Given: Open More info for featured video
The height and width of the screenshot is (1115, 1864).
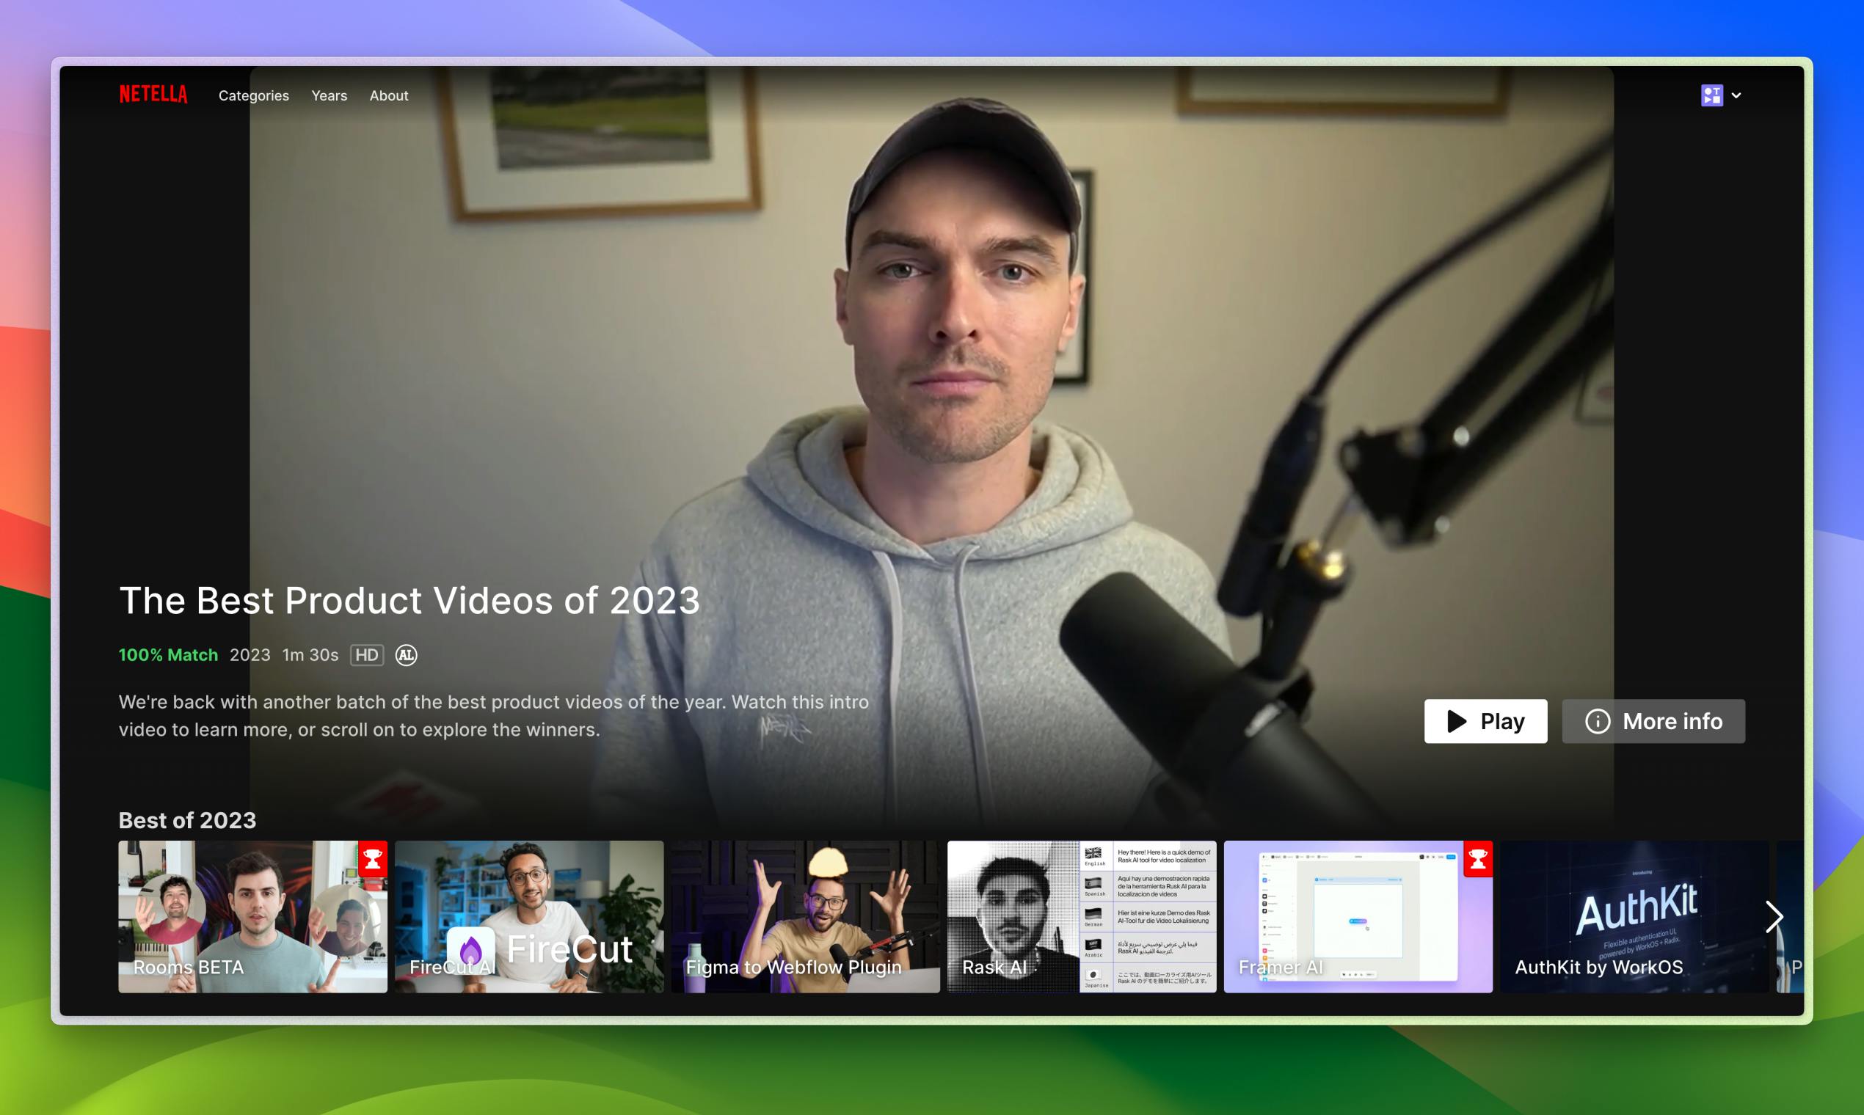Looking at the screenshot, I should tap(1653, 721).
